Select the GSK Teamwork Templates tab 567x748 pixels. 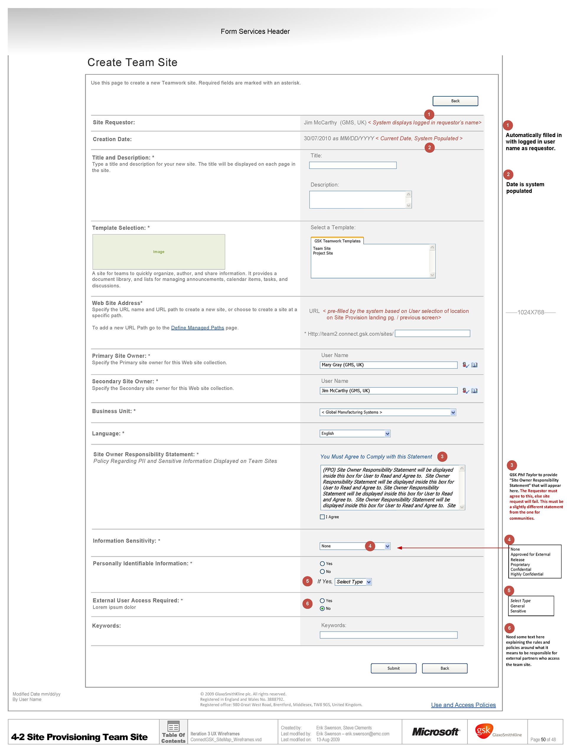(337, 241)
